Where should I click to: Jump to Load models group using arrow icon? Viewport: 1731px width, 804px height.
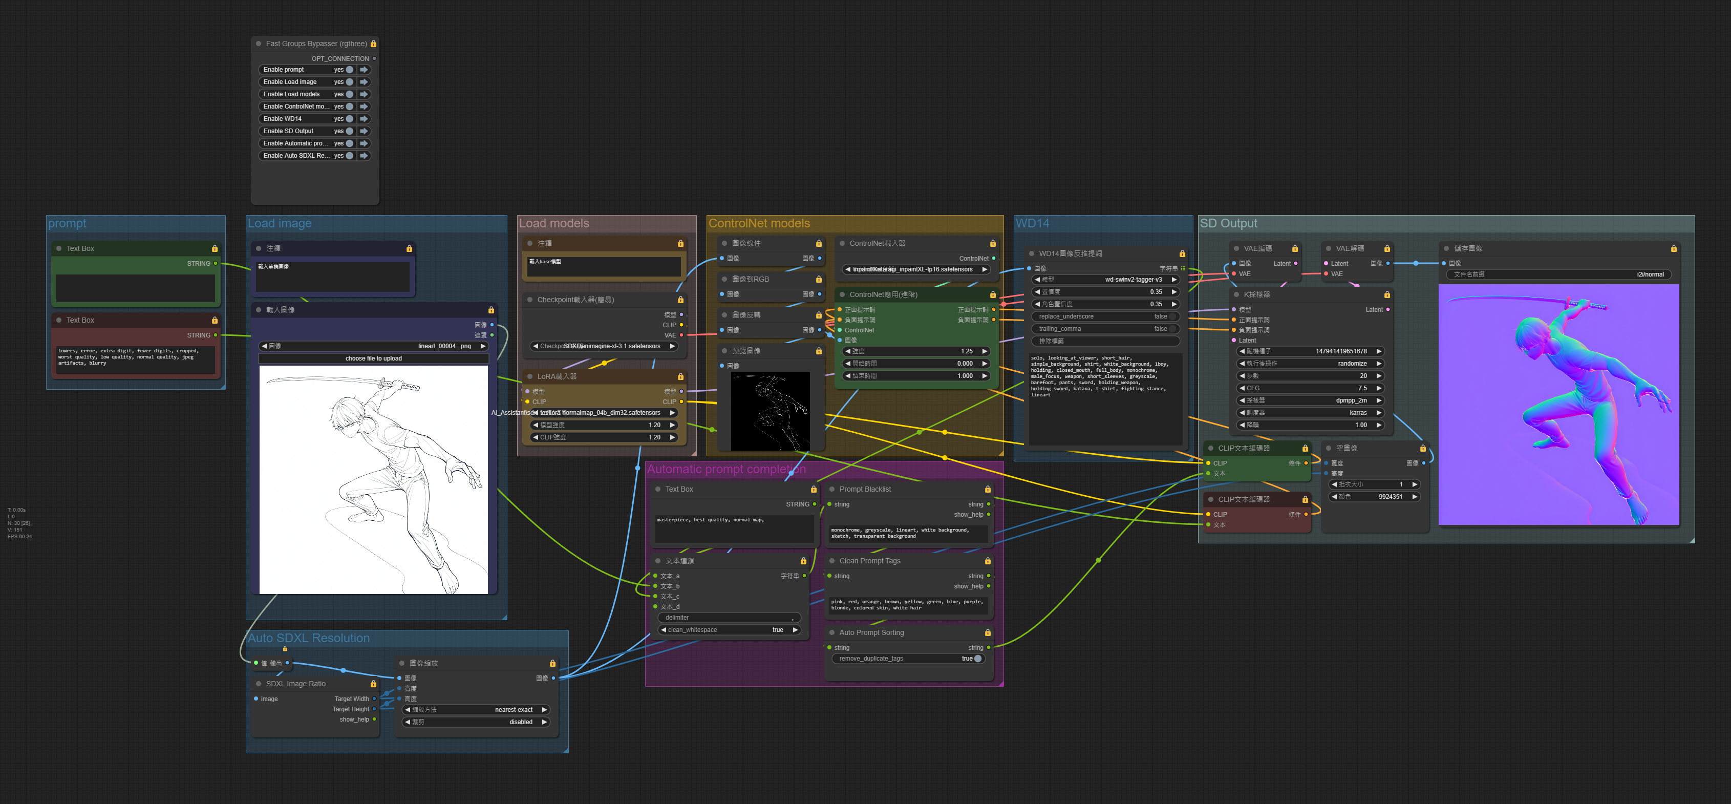[364, 94]
